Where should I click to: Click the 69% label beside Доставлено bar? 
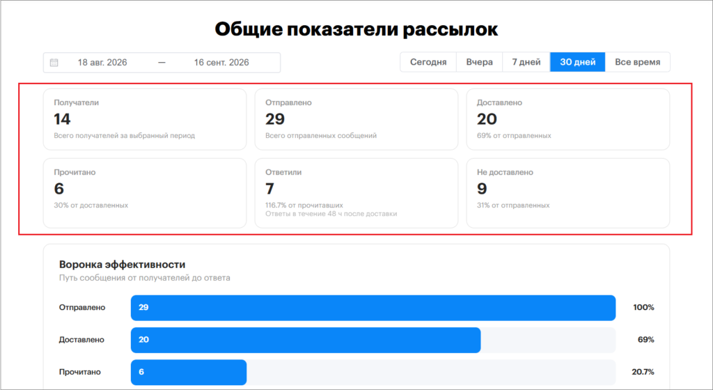coord(645,340)
